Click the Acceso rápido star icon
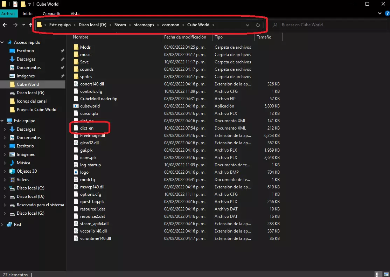The image size is (390, 277). point(10,42)
